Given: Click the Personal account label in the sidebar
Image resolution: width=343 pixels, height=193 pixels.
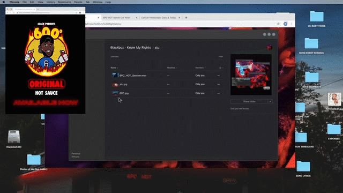Looking at the screenshot, I should pos(76,154).
